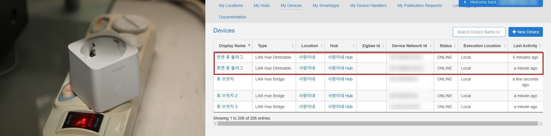Click the smart plug product photo
This screenshot has width=551, height=136.
point(103,68)
